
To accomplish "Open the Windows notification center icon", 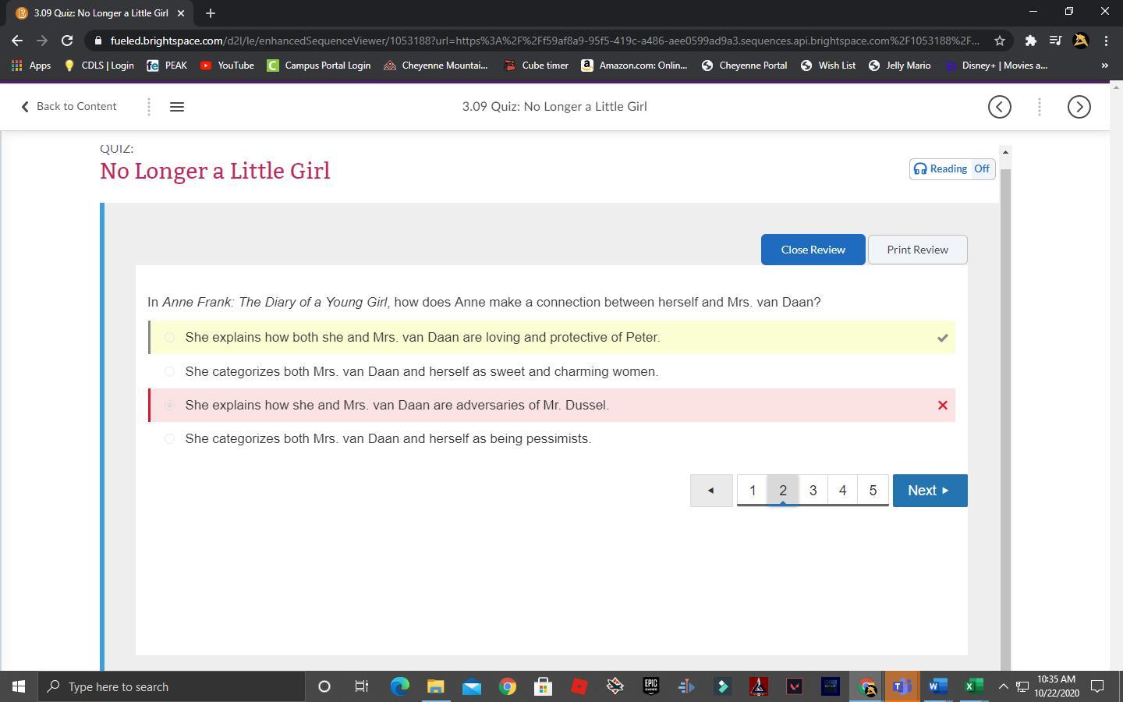I will click(x=1097, y=686).
